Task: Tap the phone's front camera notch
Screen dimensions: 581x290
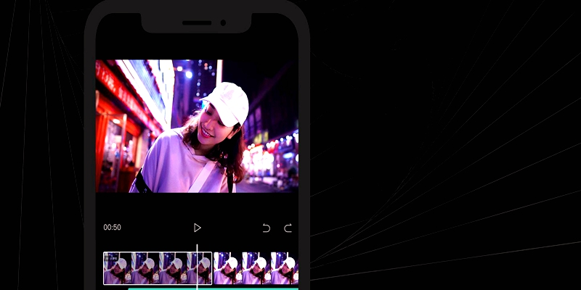Action: tap(197, 22)
